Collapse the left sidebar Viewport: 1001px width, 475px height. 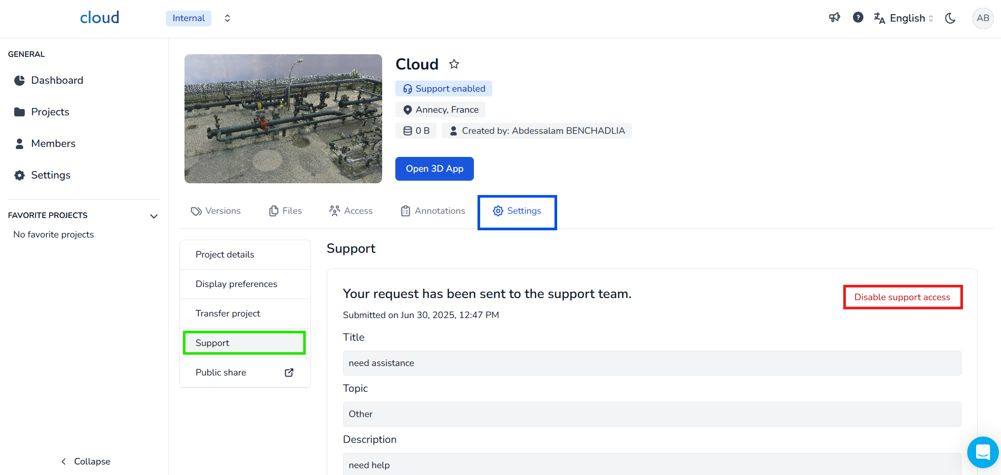85,461
